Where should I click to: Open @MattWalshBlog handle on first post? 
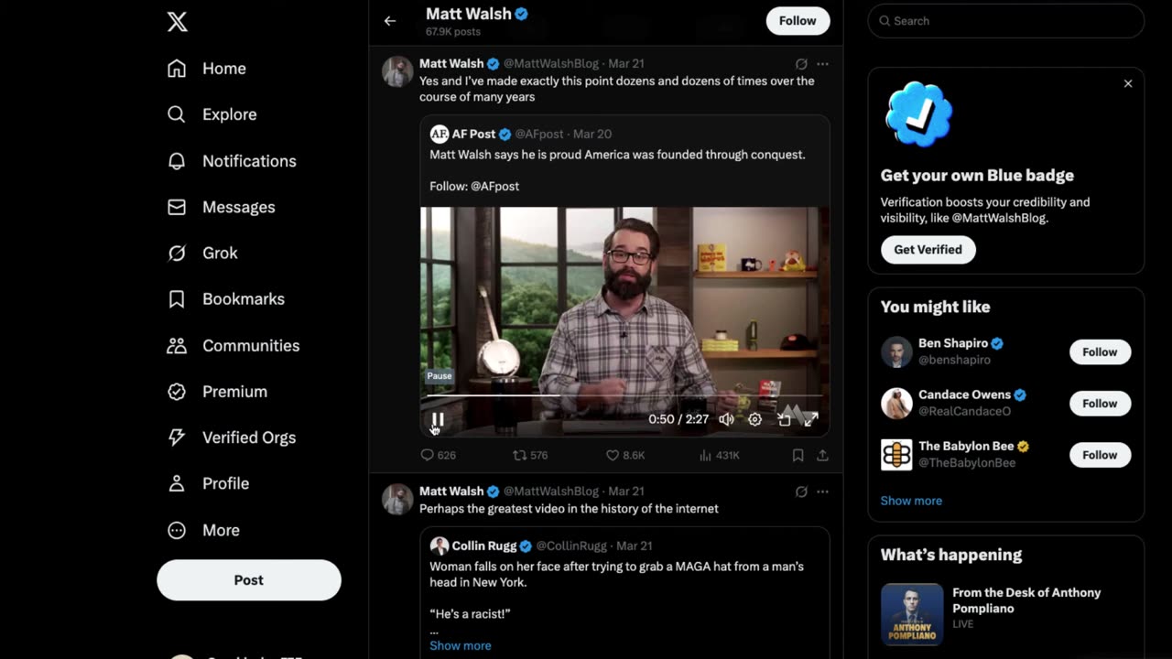(551, 63)
